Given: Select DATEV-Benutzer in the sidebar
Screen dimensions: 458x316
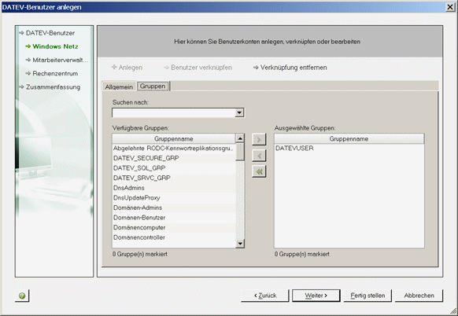Looking at the screenshot, I should point(46,33).
